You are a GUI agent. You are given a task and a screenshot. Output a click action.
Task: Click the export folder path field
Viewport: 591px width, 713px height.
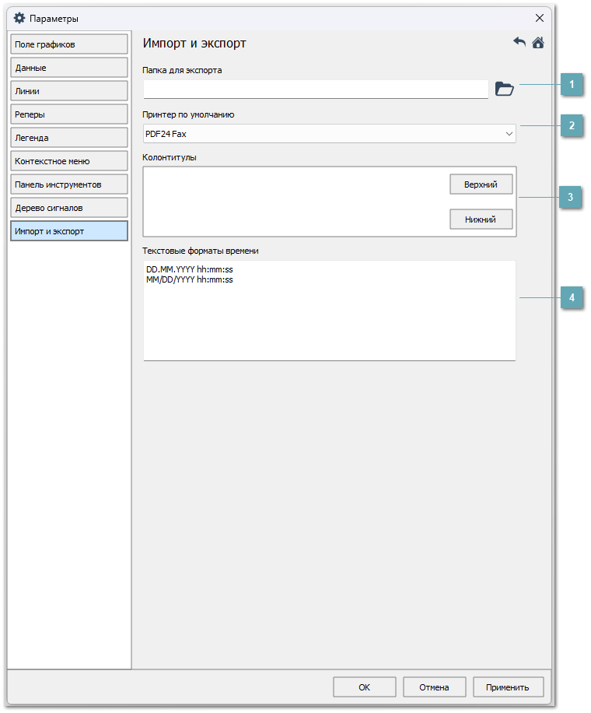coord(315,89)
